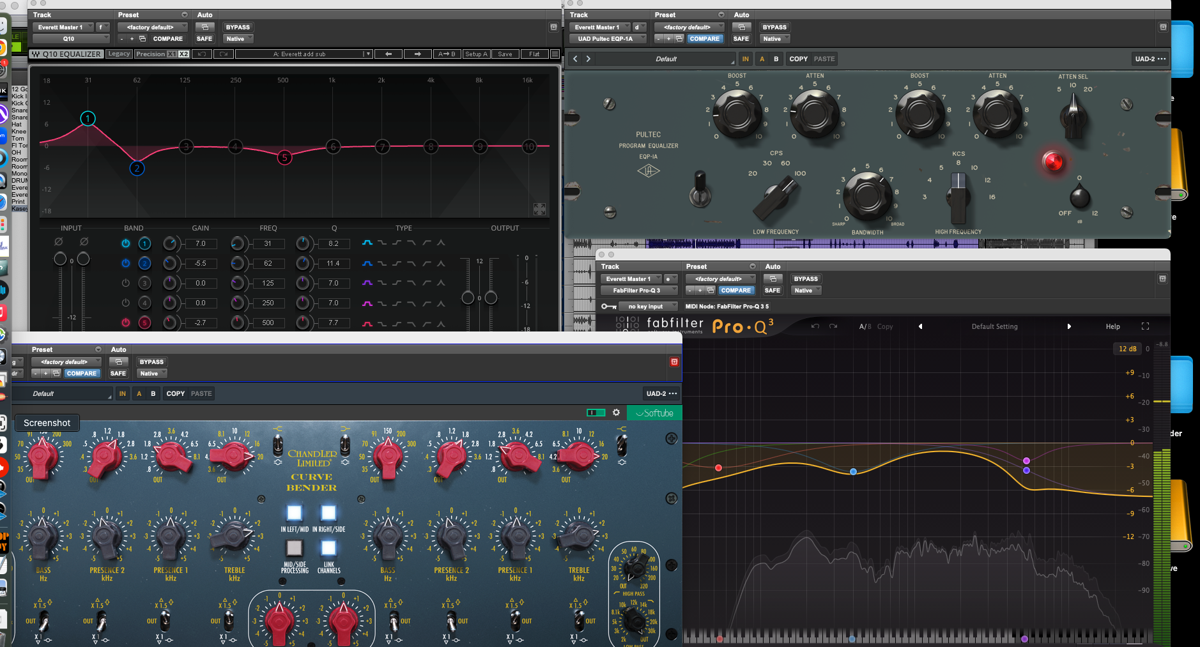This screenshot has height=647, width=1200.
Task: Click left input phase invert icon in Q10
Action: (x=59, y=241)
